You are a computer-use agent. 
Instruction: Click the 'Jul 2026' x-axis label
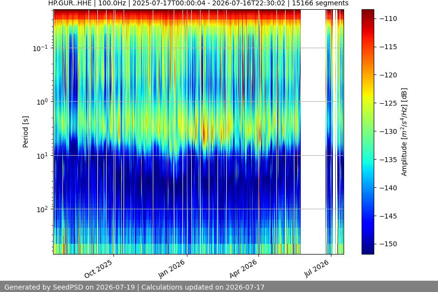(x=316, y=269)
